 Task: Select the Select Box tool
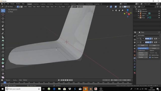pyautogui.click(x=3, y=11)
